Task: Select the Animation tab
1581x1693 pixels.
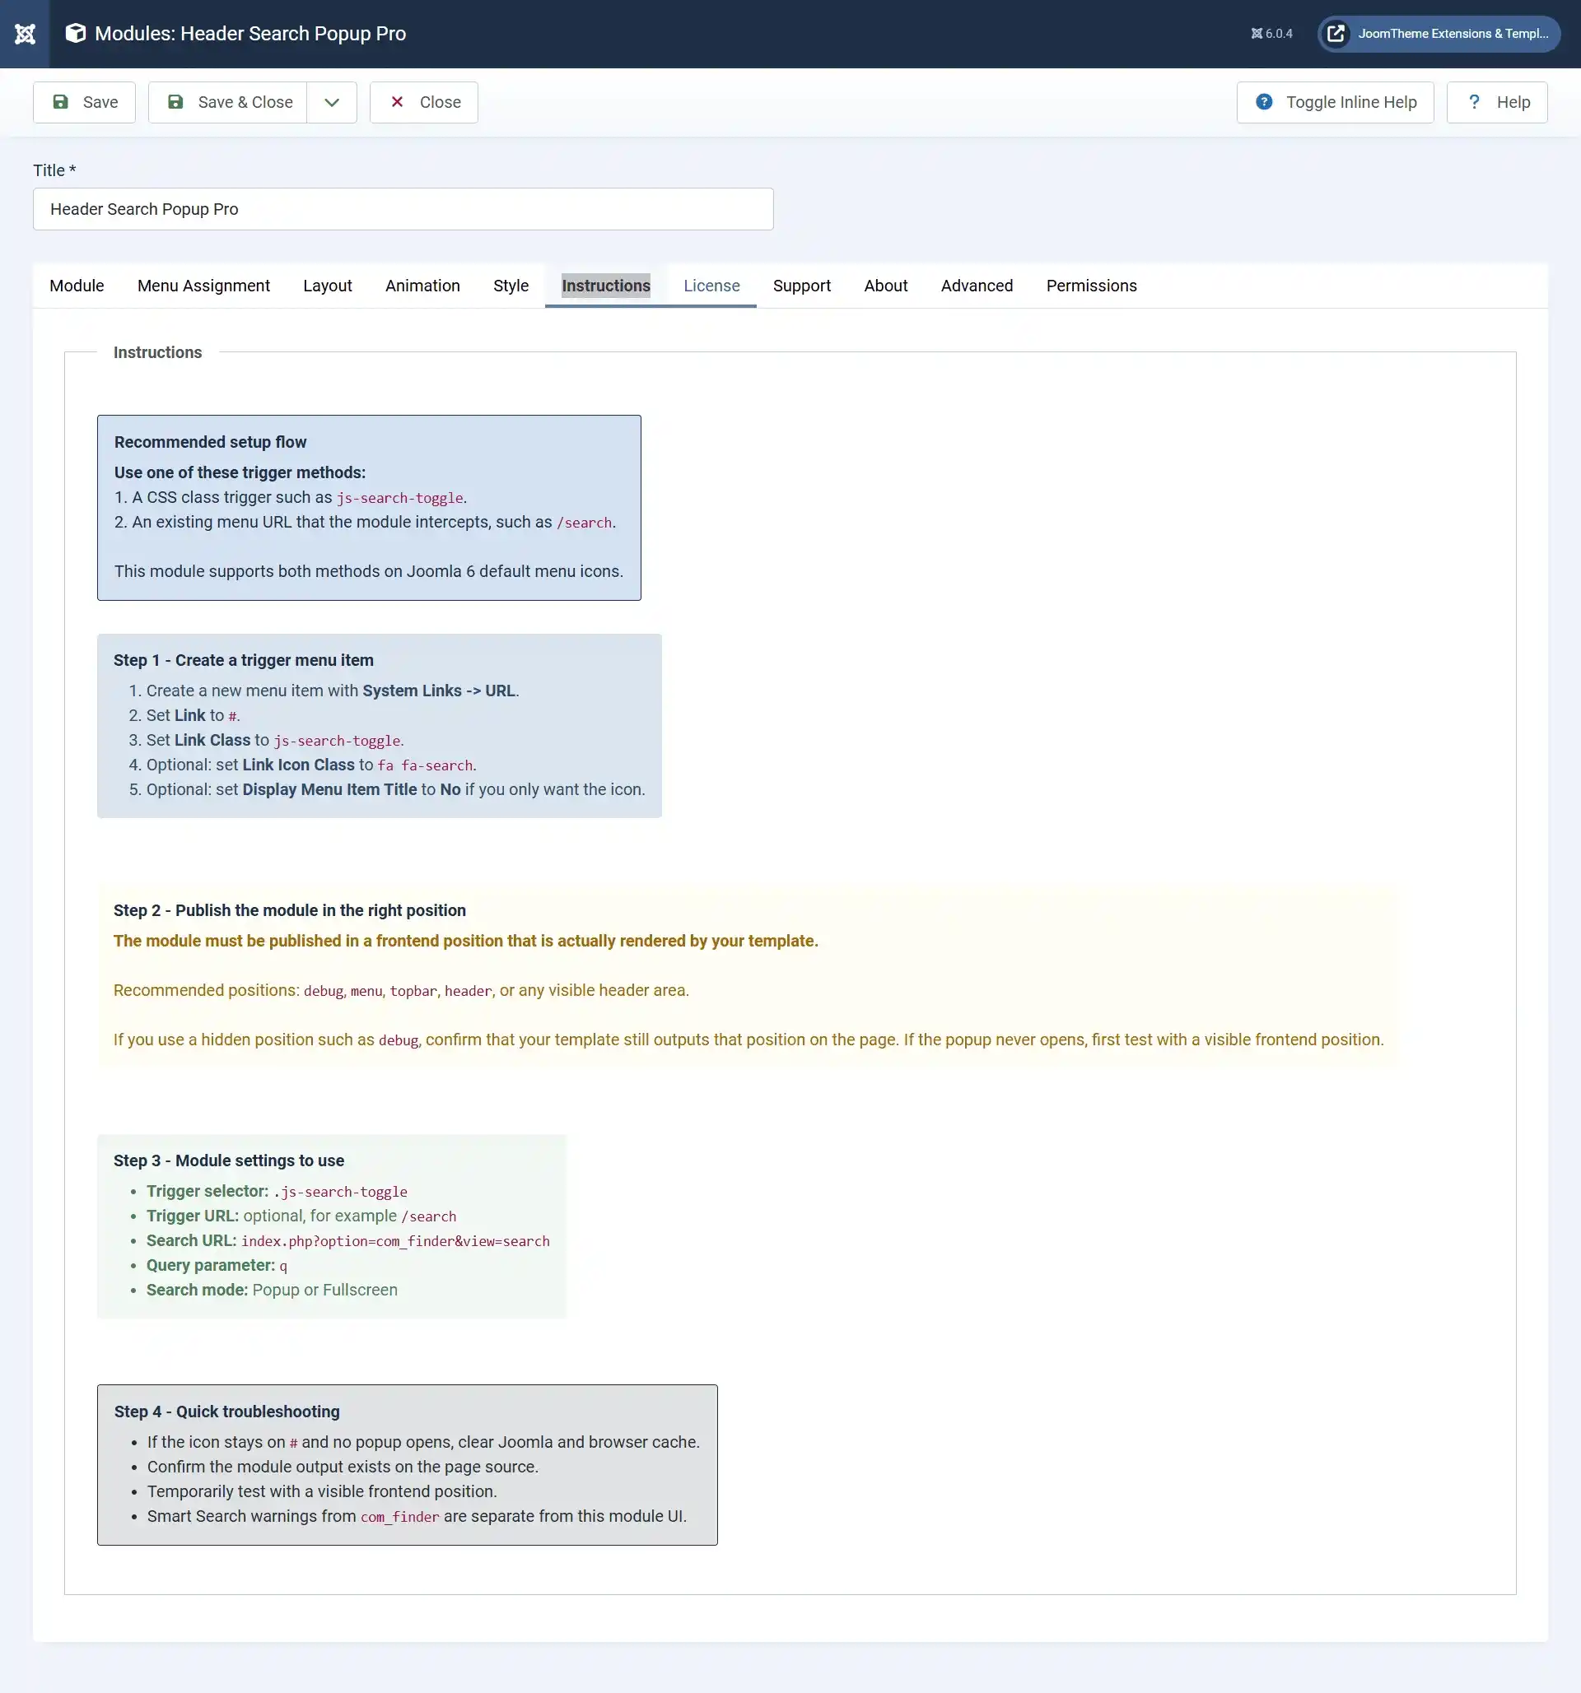Action: click(x=422, y=286)
